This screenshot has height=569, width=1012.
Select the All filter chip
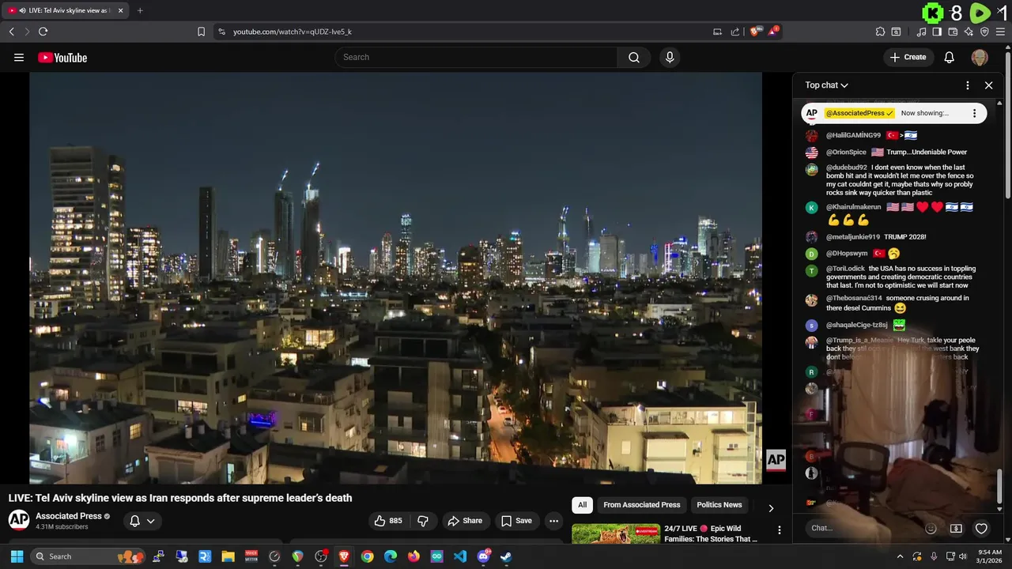tap(583, 505)
